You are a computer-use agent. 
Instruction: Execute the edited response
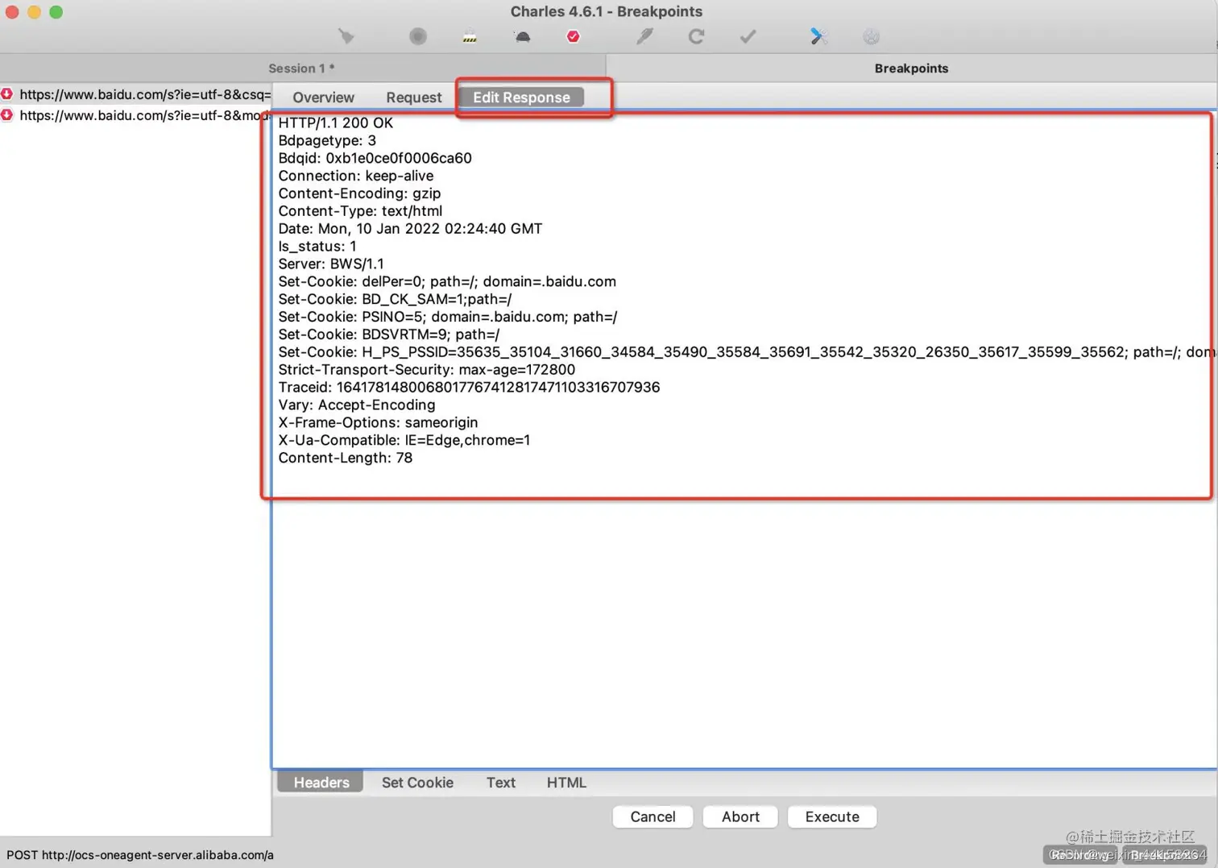click(x=832, y=816)
